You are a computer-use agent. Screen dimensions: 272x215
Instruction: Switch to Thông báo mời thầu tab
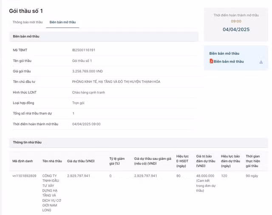coord(28,22)
